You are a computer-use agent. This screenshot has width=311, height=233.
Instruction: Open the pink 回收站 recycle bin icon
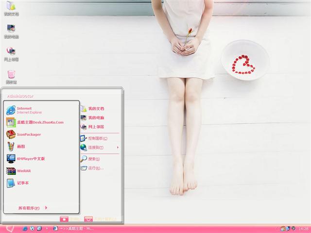(x=11, y=77)
